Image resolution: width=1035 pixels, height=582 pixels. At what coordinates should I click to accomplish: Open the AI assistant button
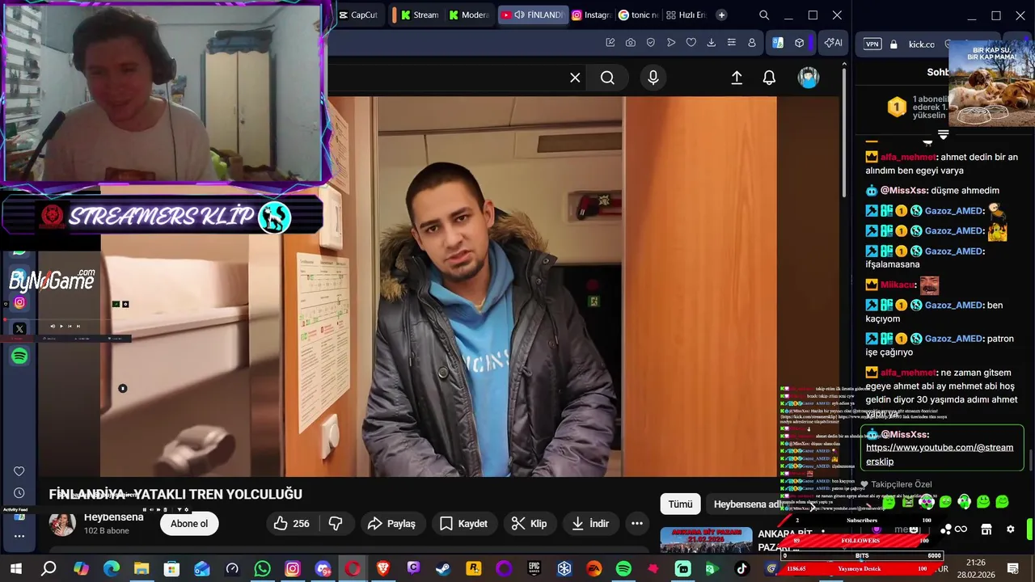833,43
